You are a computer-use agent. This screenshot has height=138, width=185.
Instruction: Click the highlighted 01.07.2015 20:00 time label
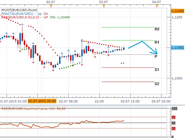(42, 101)
